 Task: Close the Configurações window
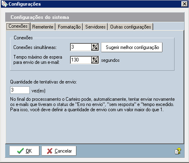(185, 4)
